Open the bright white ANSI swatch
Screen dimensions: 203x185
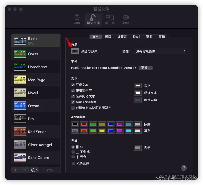coord(138,131)
